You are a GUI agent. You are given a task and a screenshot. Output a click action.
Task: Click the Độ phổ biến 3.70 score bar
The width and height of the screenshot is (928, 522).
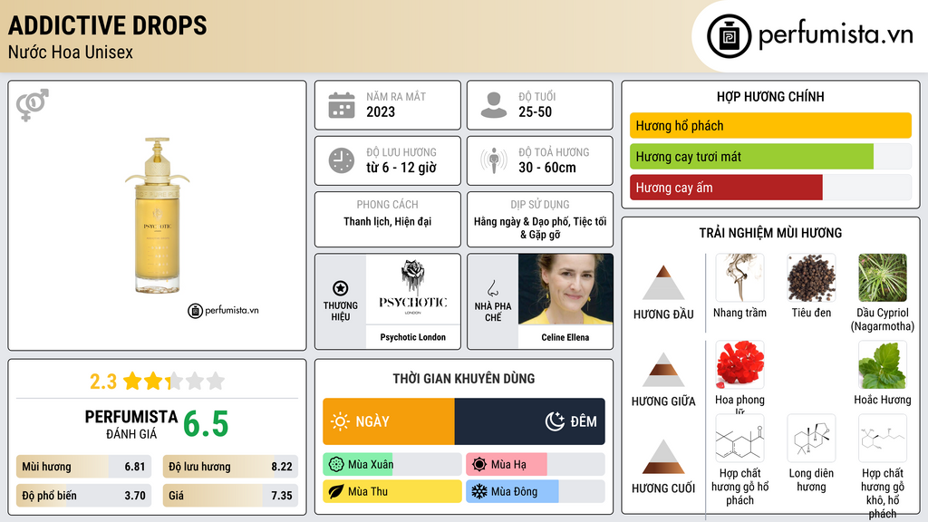point(83,496)
